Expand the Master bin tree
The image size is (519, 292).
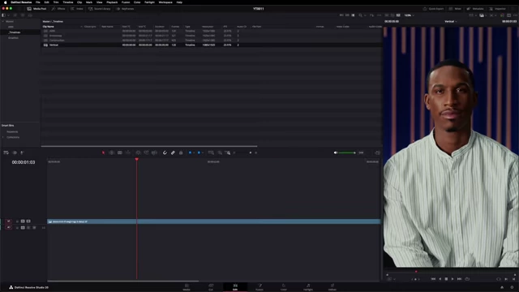pyautogui.click(x=3, y=21)
